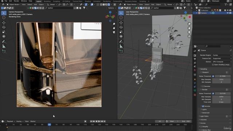Click the Time Limit 0 sec field

pyautogui.click(x=221, y=102)
